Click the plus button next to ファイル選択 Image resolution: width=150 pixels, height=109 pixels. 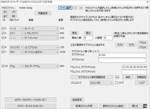coord(75,8)
